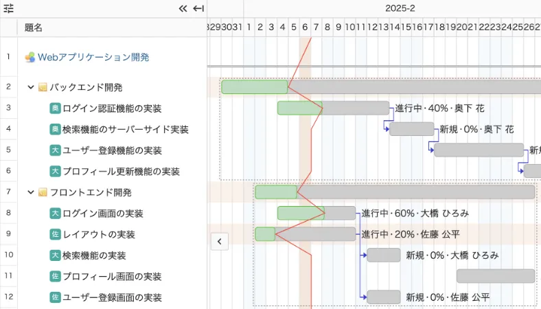The image size is (541, 309).
Task: Open the Webアプリケーション開発 project link
Action: click(x=93, y=58)
